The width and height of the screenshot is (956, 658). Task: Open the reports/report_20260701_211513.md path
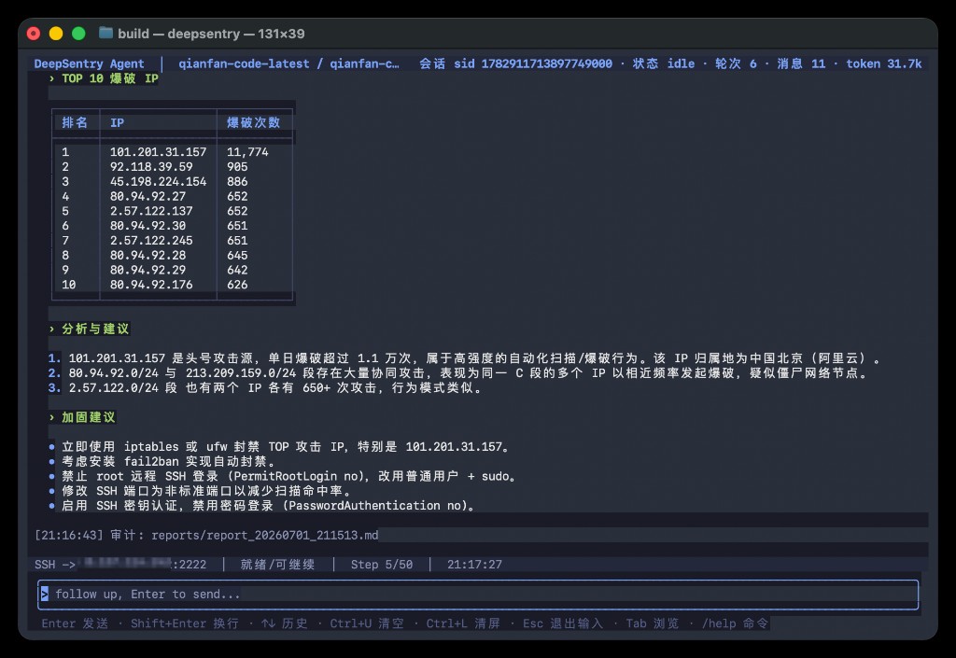pos(264,535)
